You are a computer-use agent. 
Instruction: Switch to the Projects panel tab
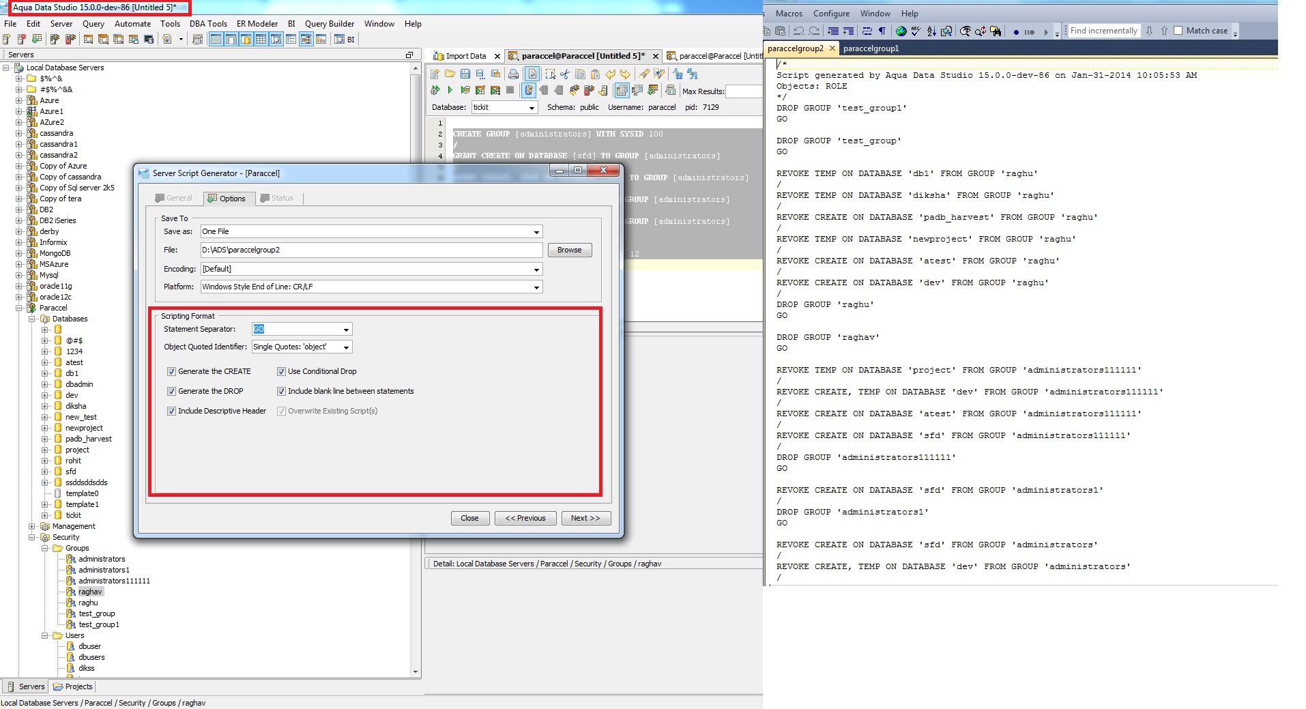73,687
